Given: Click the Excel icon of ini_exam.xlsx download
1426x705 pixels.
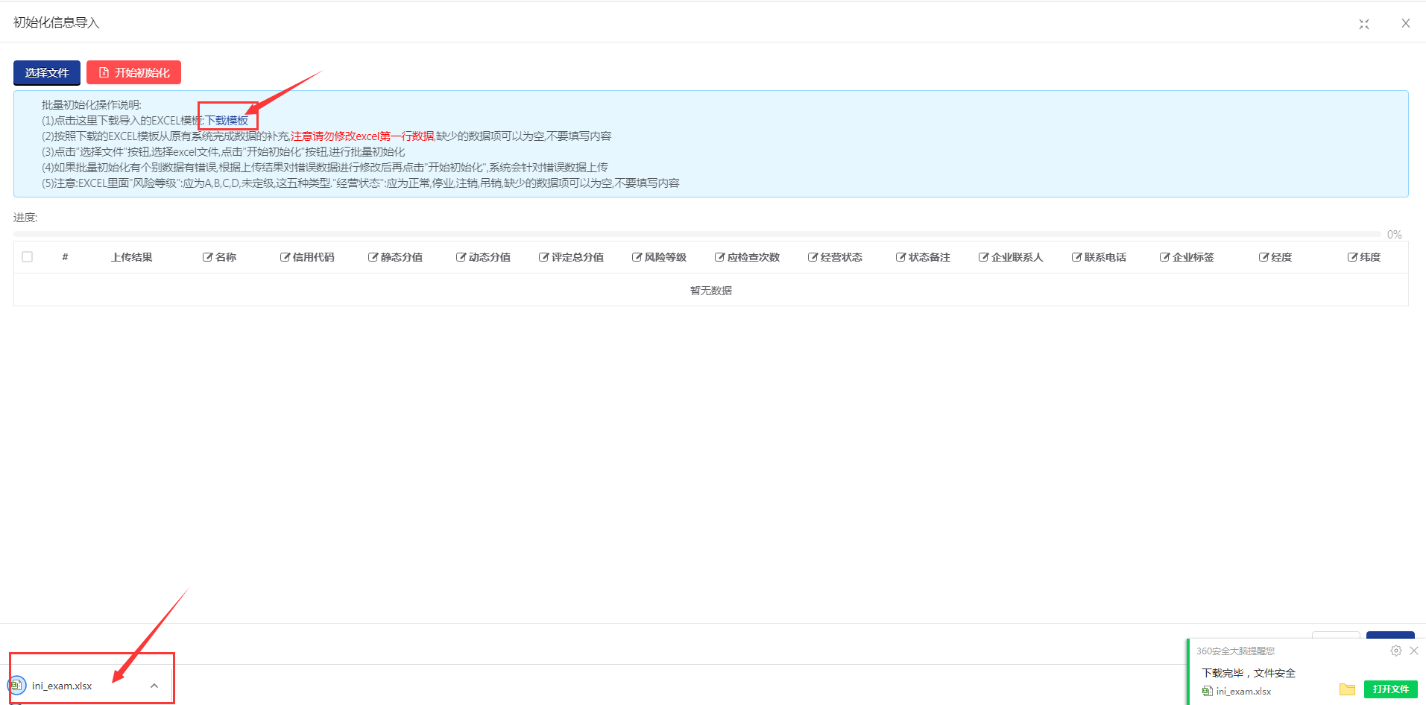Looking at the screenshot, I should pos(16,685).
